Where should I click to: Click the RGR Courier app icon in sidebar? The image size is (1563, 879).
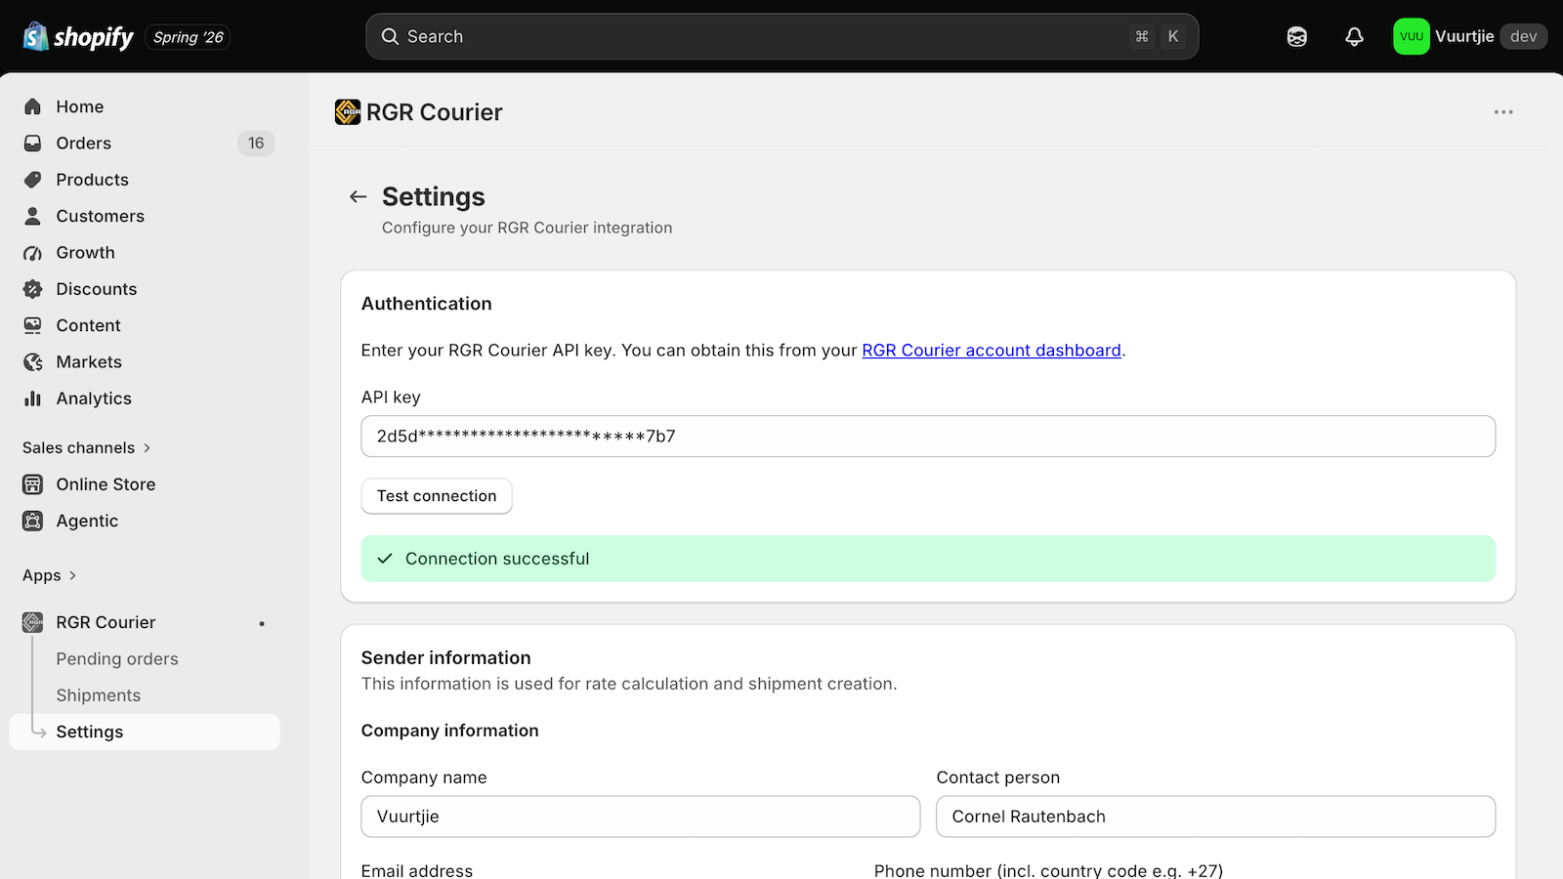click(33, 622)
